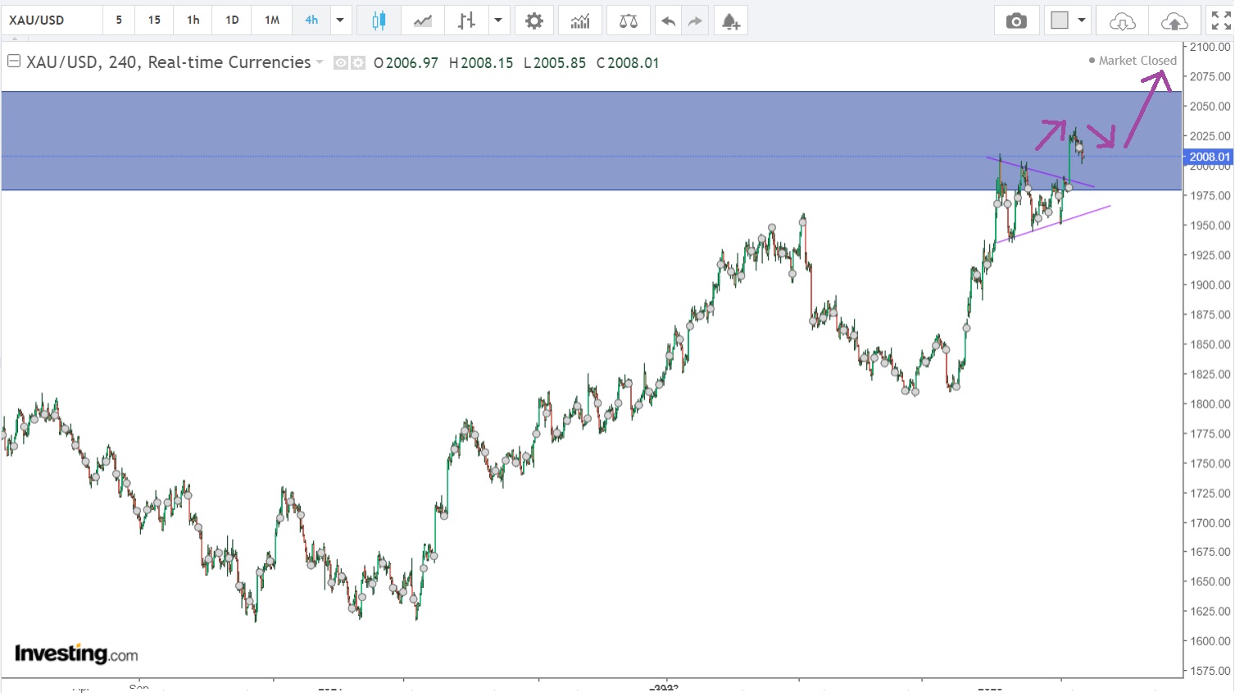The width and height of the screenshot is (1235, 697).
Task: Select the candlestick chart style
Action: point(379,20)
